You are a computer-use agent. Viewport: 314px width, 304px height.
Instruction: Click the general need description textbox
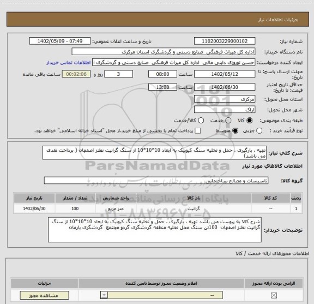pyautogui.click(x=155, y=153)
